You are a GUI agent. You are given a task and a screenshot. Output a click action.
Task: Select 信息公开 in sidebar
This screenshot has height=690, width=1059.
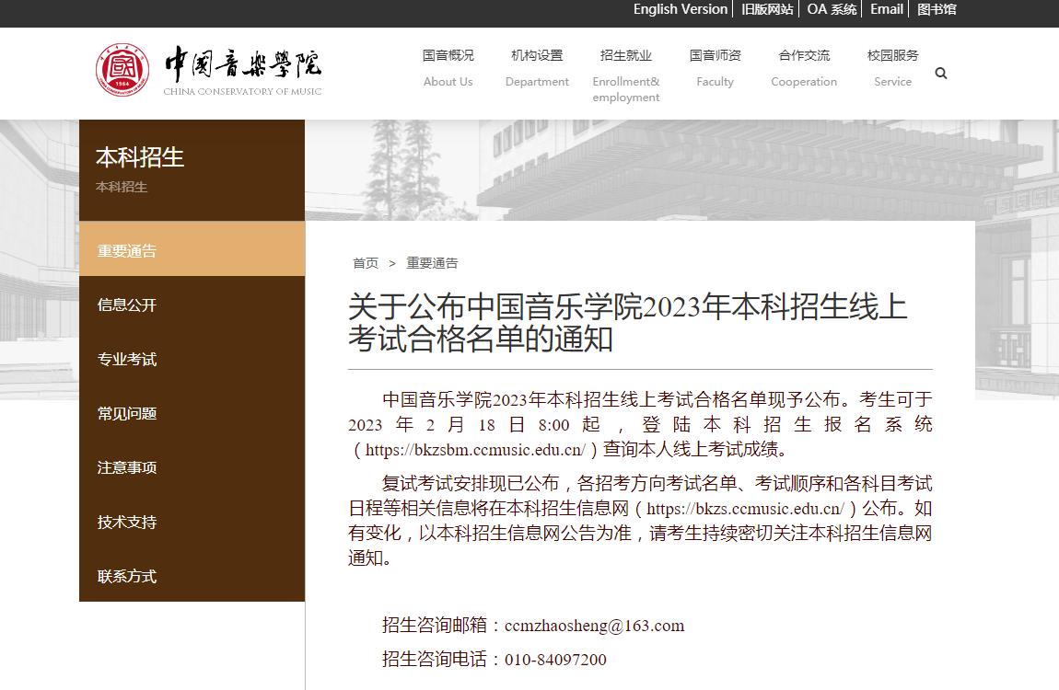(192, 305)
